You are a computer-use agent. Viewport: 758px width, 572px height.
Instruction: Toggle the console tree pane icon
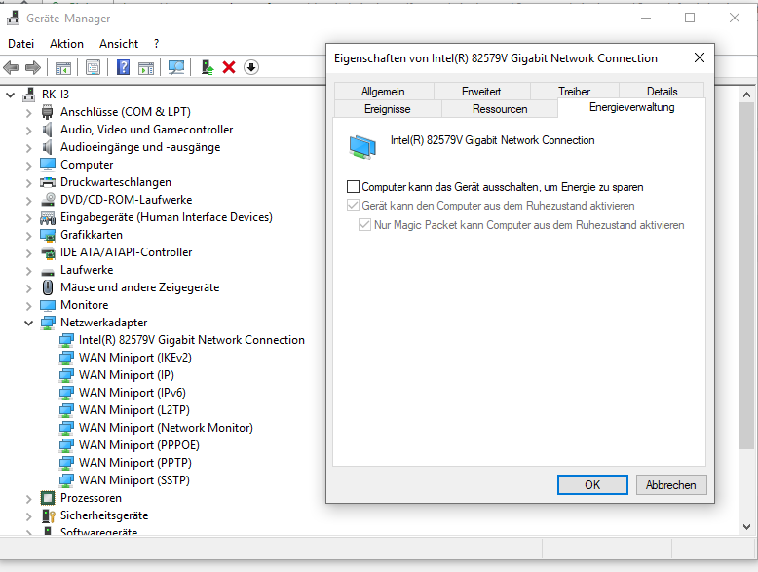coord(63,67)
